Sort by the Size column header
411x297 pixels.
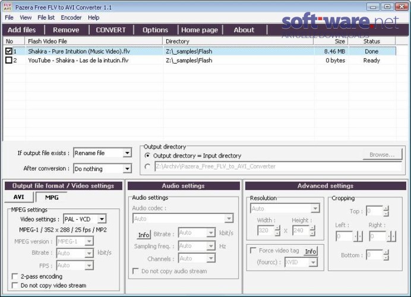point(331,41)
